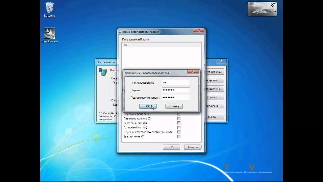The height and width of the screenshot is (182, 323).
Task: Click the Активация button in Настройки Radmin
Action: coord(215,106)
